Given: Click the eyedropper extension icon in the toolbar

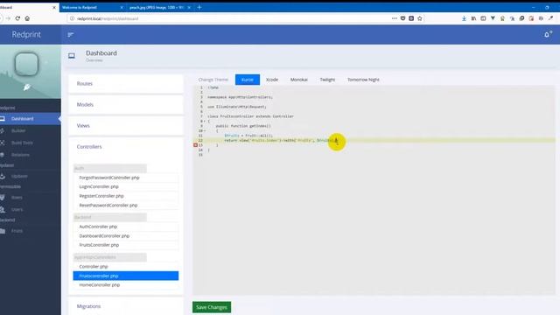Looking at the screenshot, I should pos(550,18).
